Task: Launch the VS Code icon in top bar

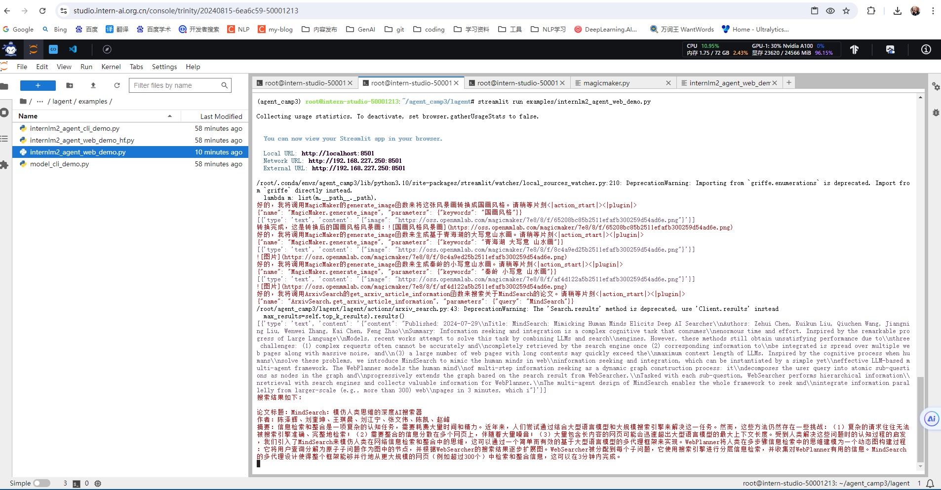Action: pos(73,49)
